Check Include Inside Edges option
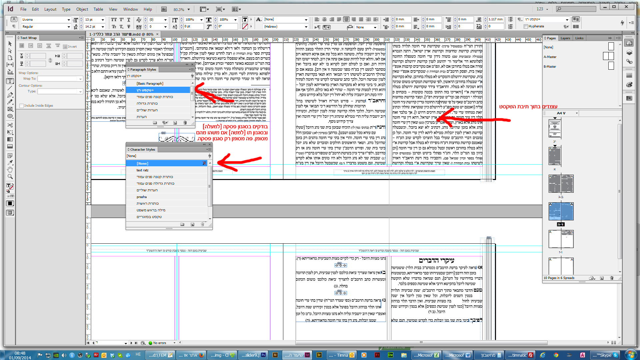The height and width of the screenshot is (360, 640). click(x=22, y=106)
